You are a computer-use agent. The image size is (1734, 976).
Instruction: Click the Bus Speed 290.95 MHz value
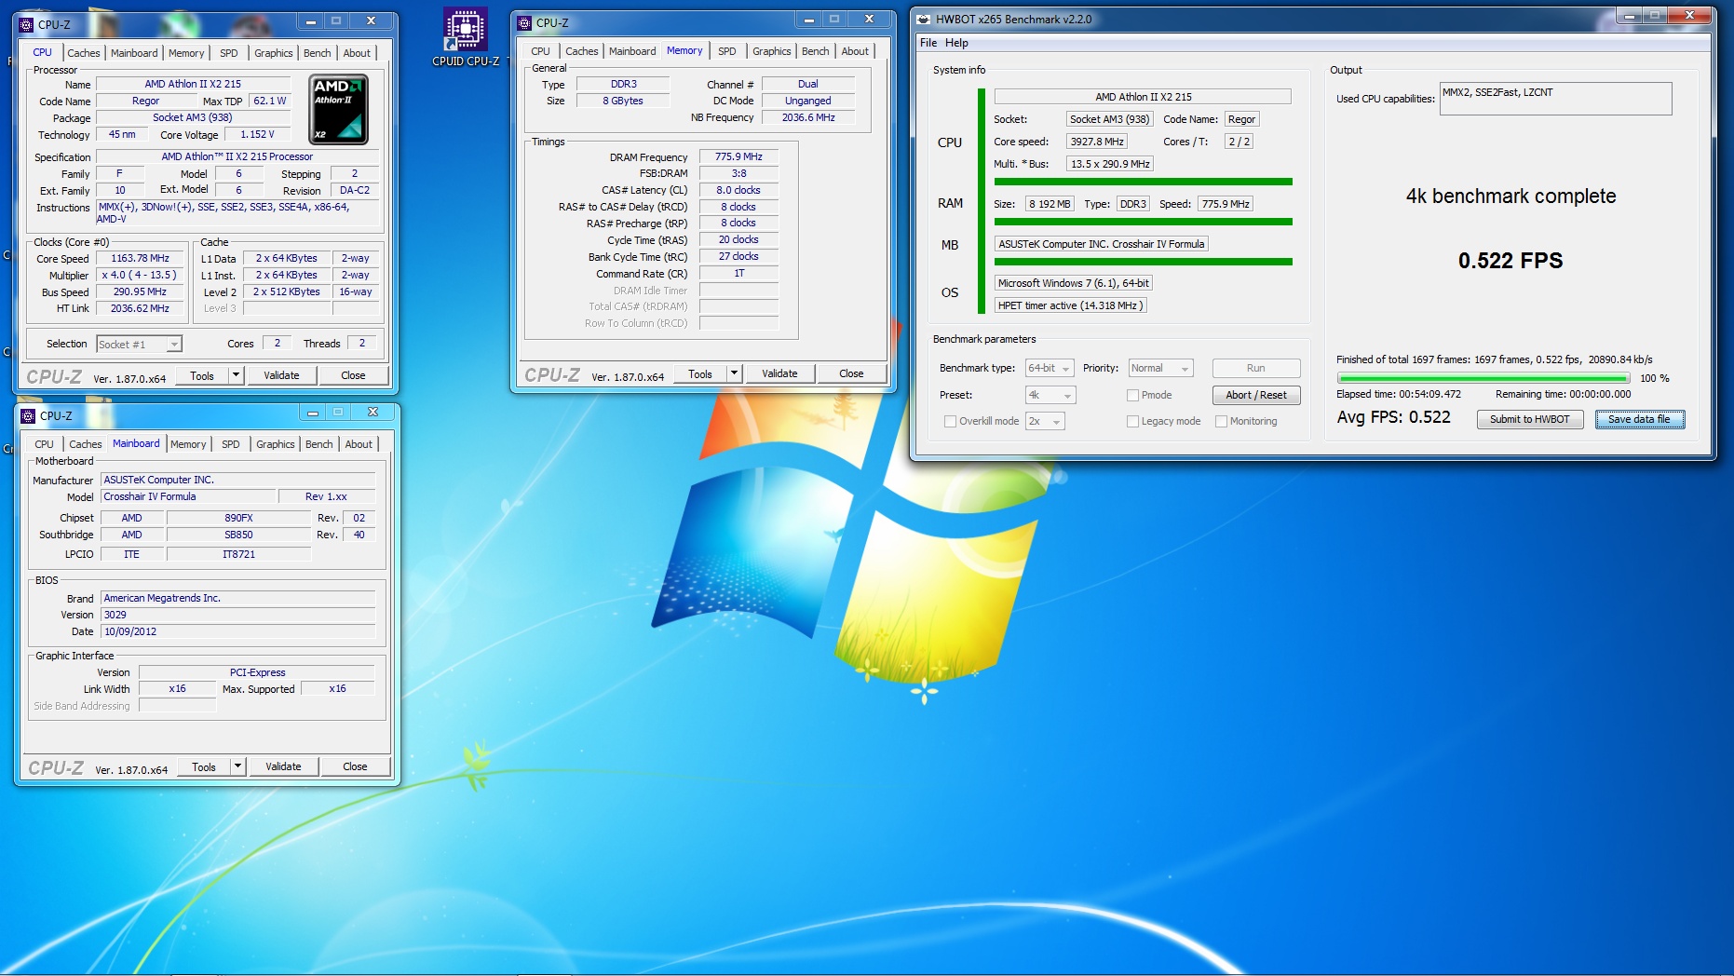[140, 291]
